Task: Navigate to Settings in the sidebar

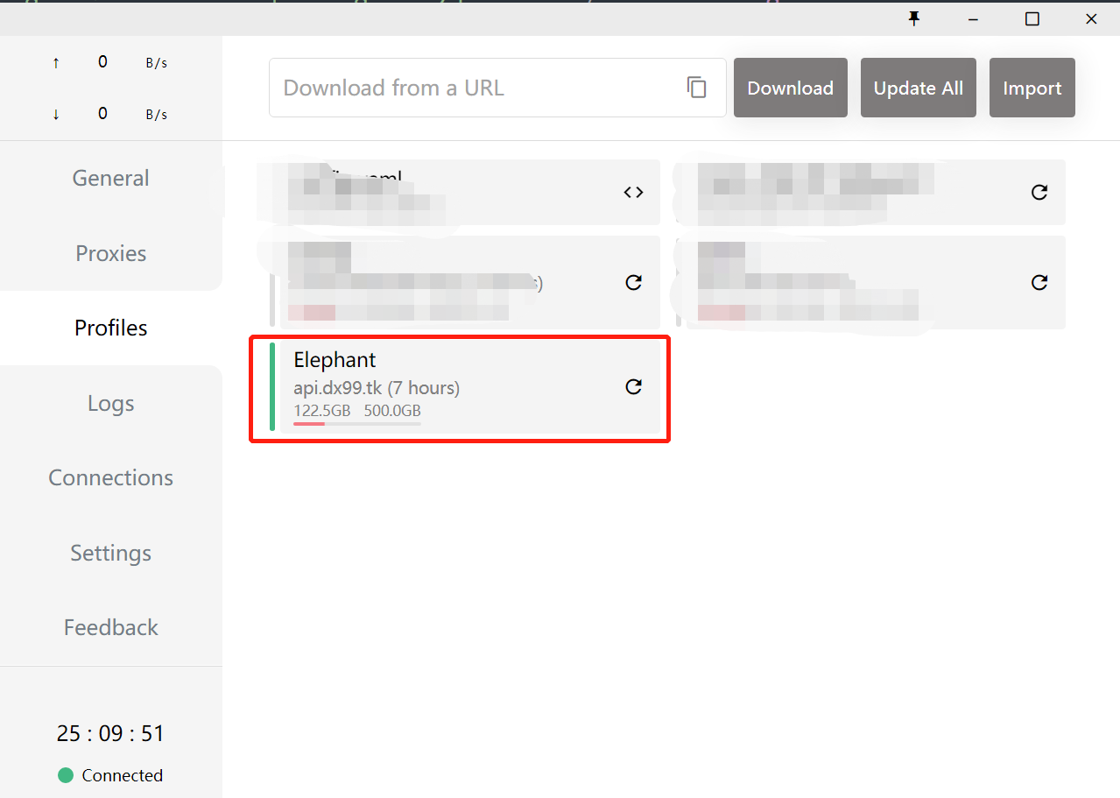Action: [110, 554]
